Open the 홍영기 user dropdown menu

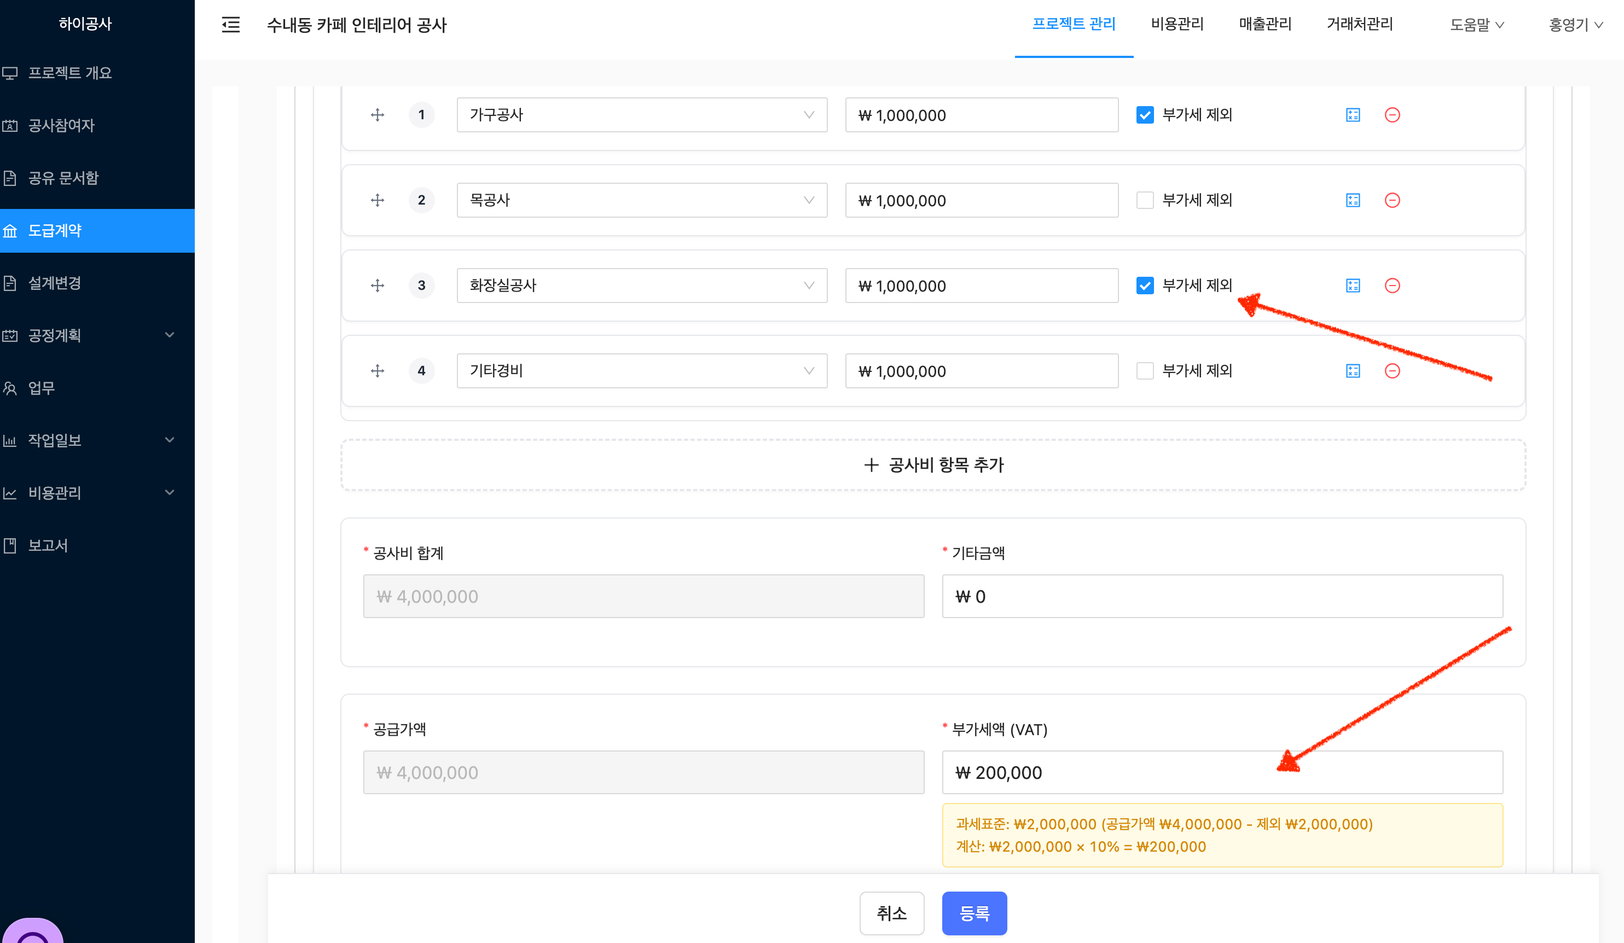[1574, 25]
